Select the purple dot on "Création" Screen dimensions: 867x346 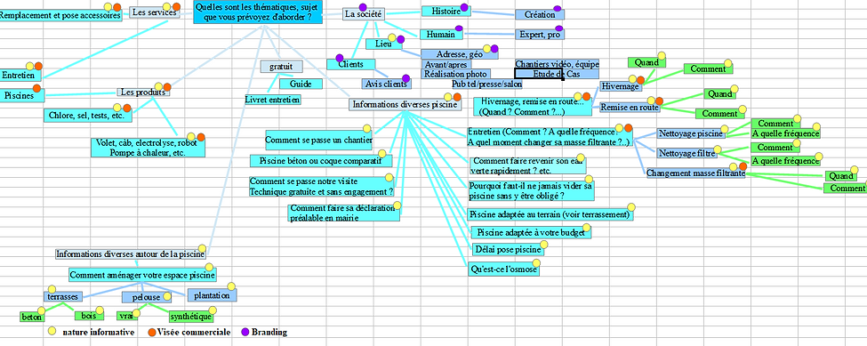tap(558, 9)
